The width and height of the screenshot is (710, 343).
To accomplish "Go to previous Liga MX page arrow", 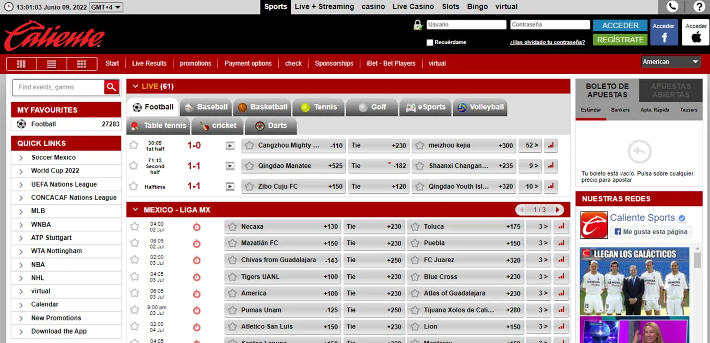I will click(522, 210).
